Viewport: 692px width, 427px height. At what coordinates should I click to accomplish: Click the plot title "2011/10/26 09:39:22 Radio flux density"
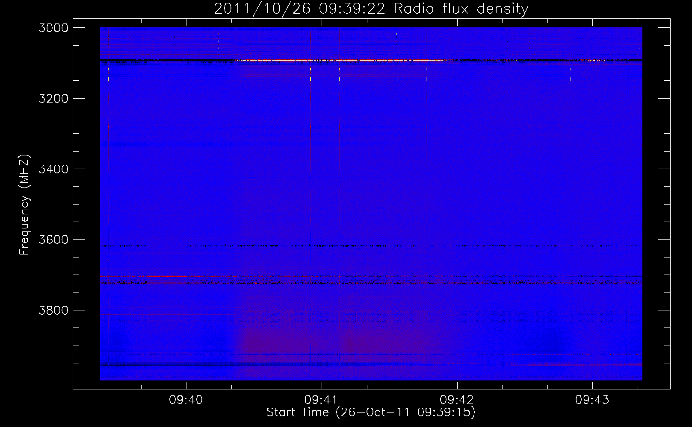(371, 9)
